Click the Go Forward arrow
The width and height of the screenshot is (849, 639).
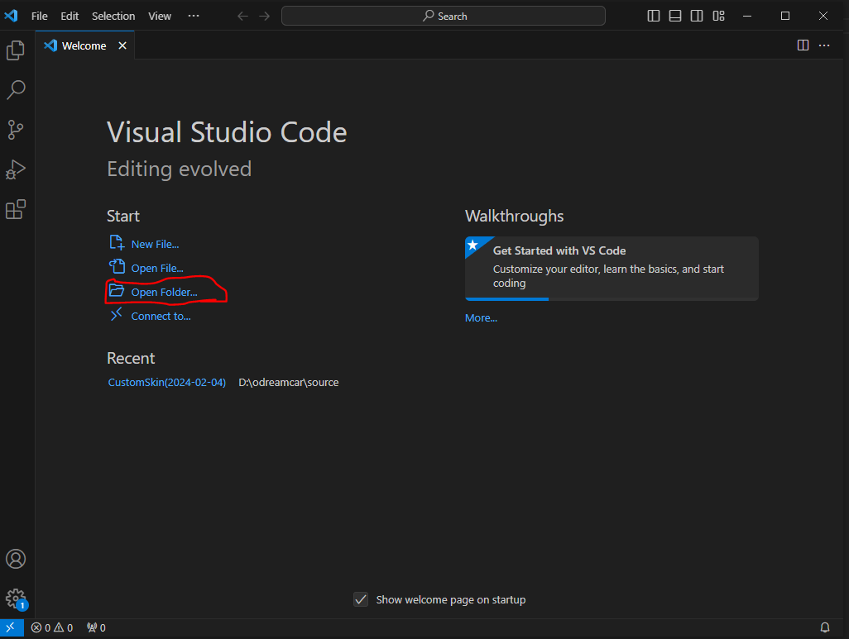[x=264, y=17]
